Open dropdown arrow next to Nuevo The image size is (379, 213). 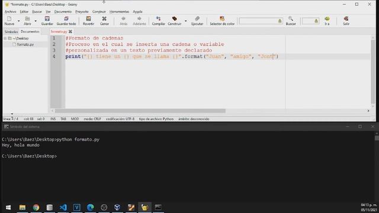(18, 21)
